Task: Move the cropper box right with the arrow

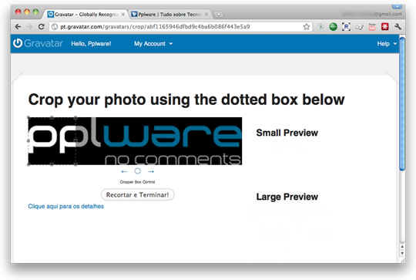Action: pos(151,171)
